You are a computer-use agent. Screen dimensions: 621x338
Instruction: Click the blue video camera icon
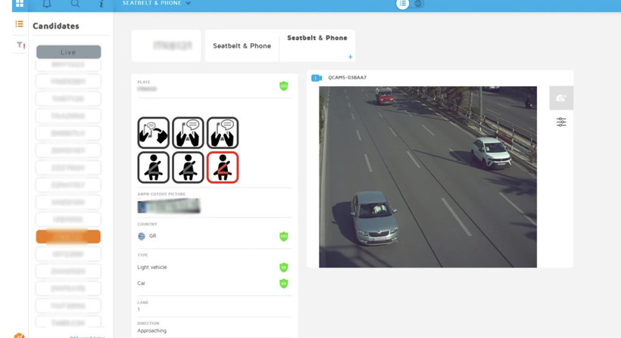coord(317,78)
